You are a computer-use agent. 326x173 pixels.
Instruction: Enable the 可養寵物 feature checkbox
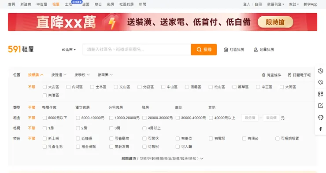pos(111,139)
